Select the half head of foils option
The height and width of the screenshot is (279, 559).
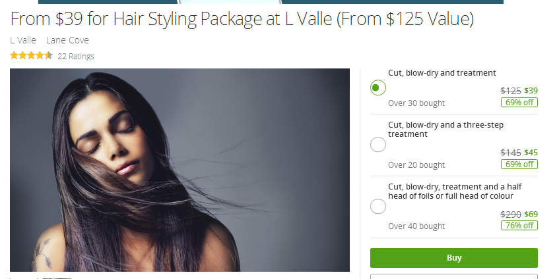pyautogui.click(x=378, y=206)
